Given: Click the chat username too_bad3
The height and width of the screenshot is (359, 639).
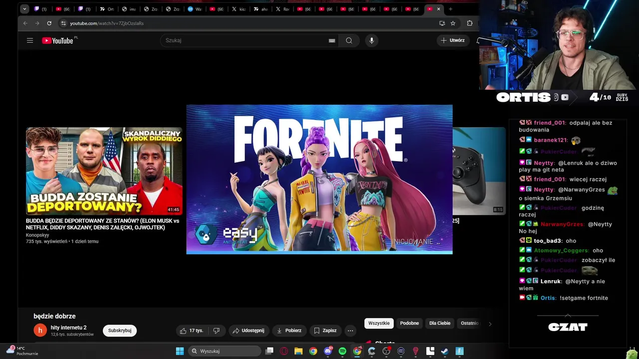Looking at the screenshot, I should click(x=548, y=241).
